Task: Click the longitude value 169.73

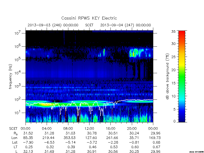Action: pos(155,138)
